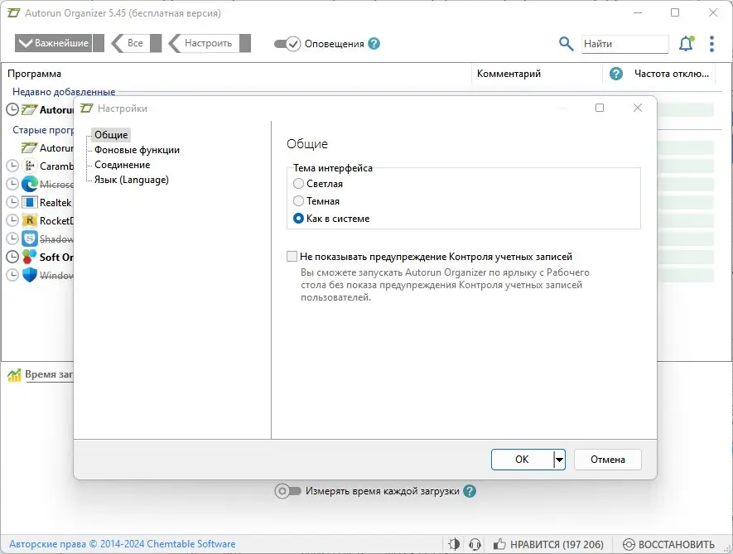This screenshot has height=554, width=733.
Task: Open notifications bell icon
Action: tap(686, 44)
